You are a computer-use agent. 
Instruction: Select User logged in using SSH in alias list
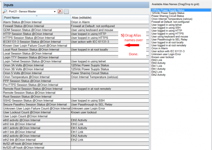tap(166, 28)
